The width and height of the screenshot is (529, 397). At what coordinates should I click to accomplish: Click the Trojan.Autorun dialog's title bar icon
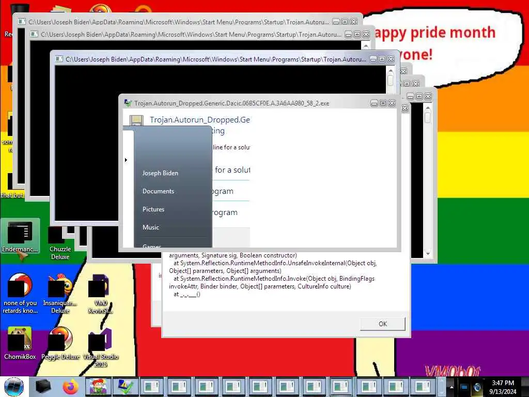(128, 103)
